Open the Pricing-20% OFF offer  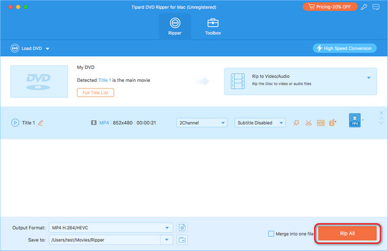[330, 7]
